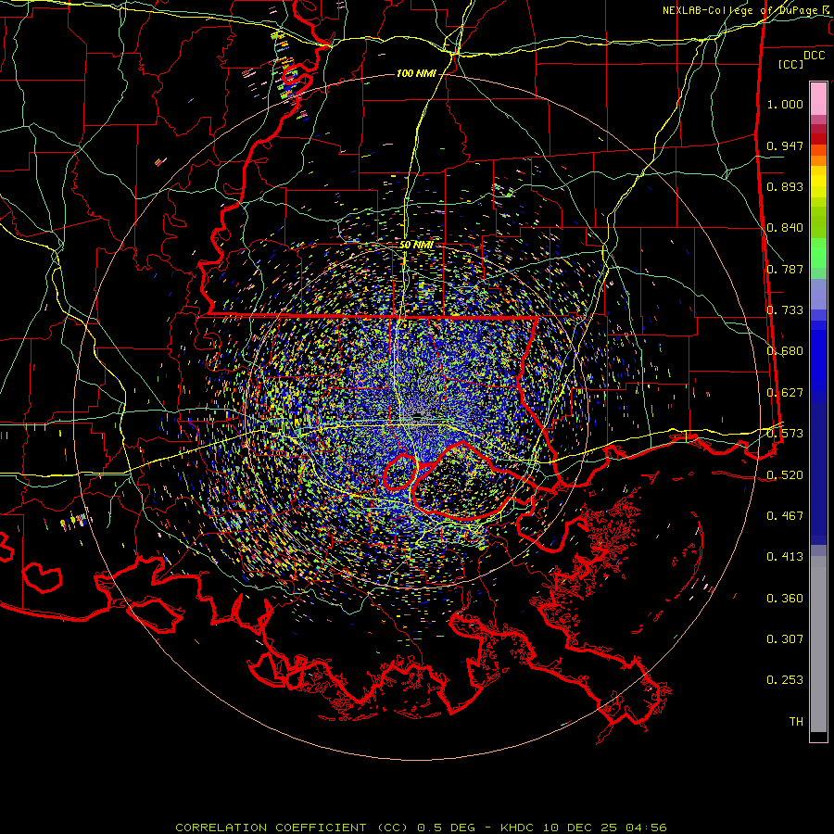This screenshot has height=834, width=834.
Task: Click the 1.000 value on the scale
Action: (785, 104)
